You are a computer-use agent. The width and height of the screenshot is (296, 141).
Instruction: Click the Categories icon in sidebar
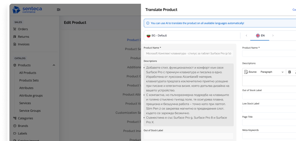coord(15,118)
